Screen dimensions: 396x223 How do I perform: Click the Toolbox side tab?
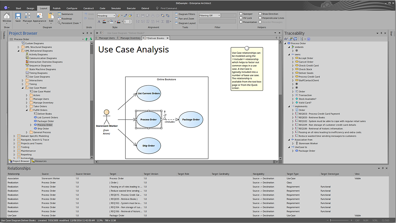[x=4, y=35]
